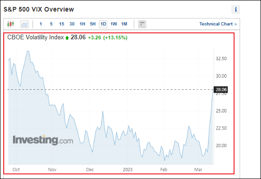The image size is (261, 179).
Task: Click the 28.06 price value in the header
Action: pyautogui.click(x=78, y=37)
